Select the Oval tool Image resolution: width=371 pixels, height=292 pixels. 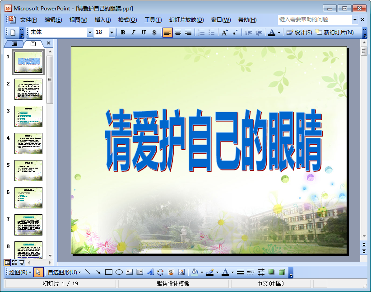pyautogui.click(x=119, y=272)
